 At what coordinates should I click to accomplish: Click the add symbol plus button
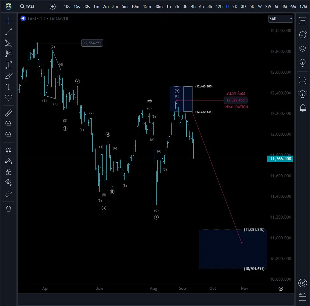click(x=52, y=6)
